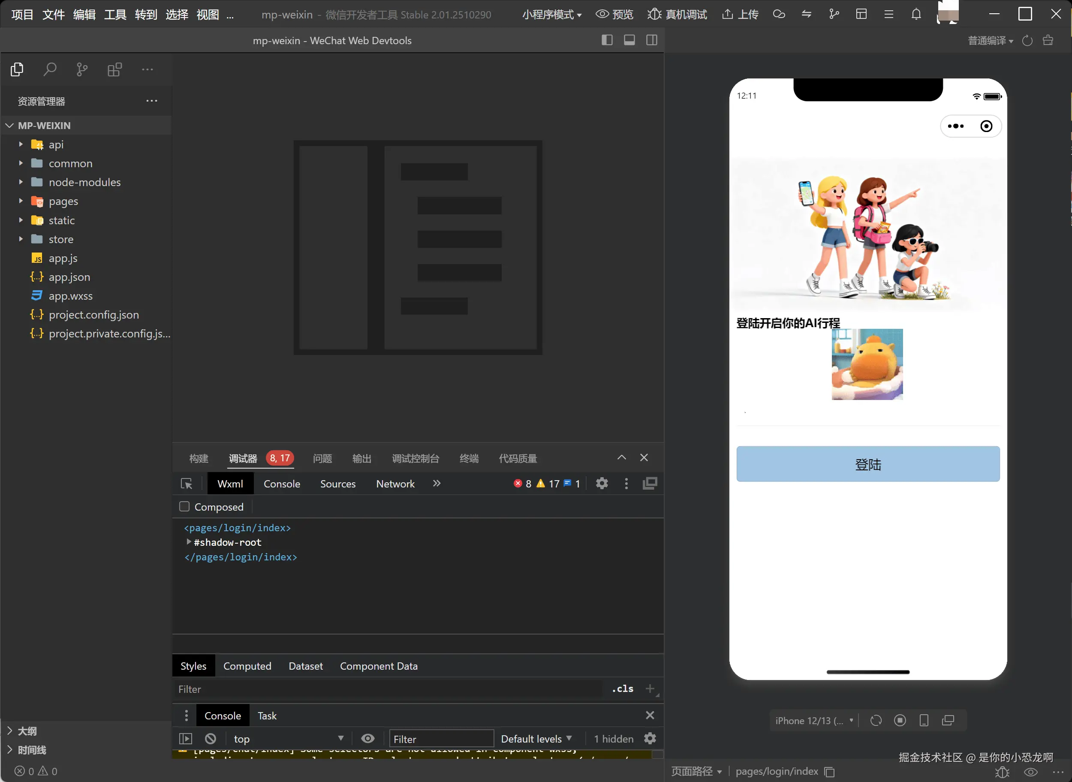1072x782 pixels.
Task: Click the element inspector arrow icon
Action: click(187, 484)
